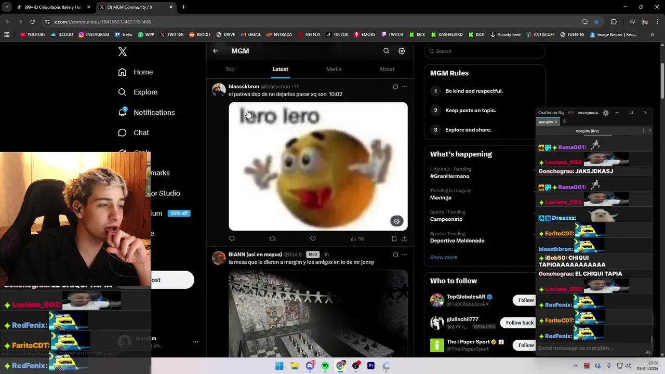
Task: Switch to the Top tab
Action: point(230,69)
